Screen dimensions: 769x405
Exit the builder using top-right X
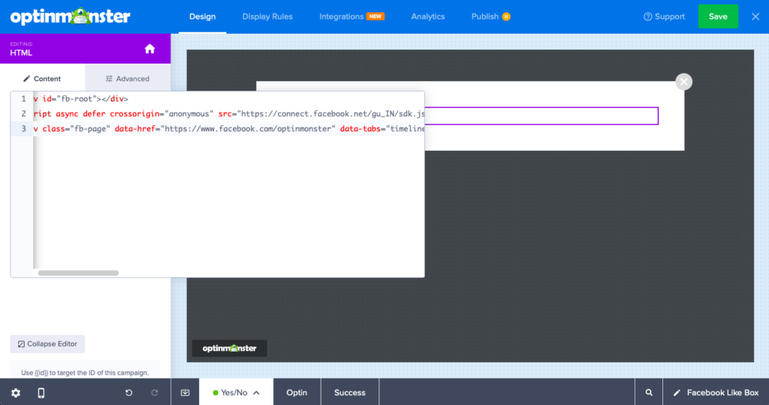tap(755, 16)
